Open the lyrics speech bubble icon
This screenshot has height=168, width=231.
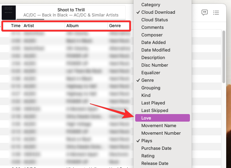[205, 13]
